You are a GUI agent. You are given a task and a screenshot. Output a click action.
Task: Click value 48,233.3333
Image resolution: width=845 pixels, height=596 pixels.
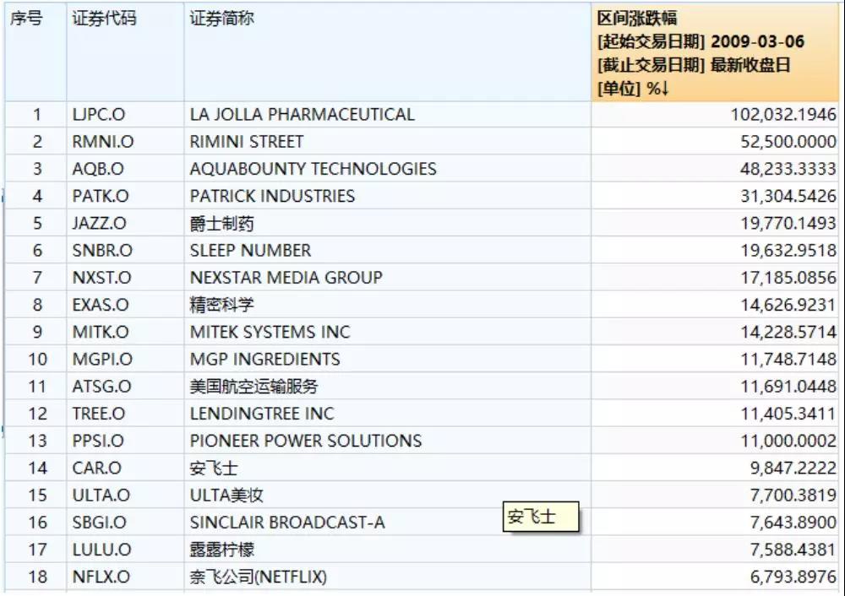tap(788, 169)
